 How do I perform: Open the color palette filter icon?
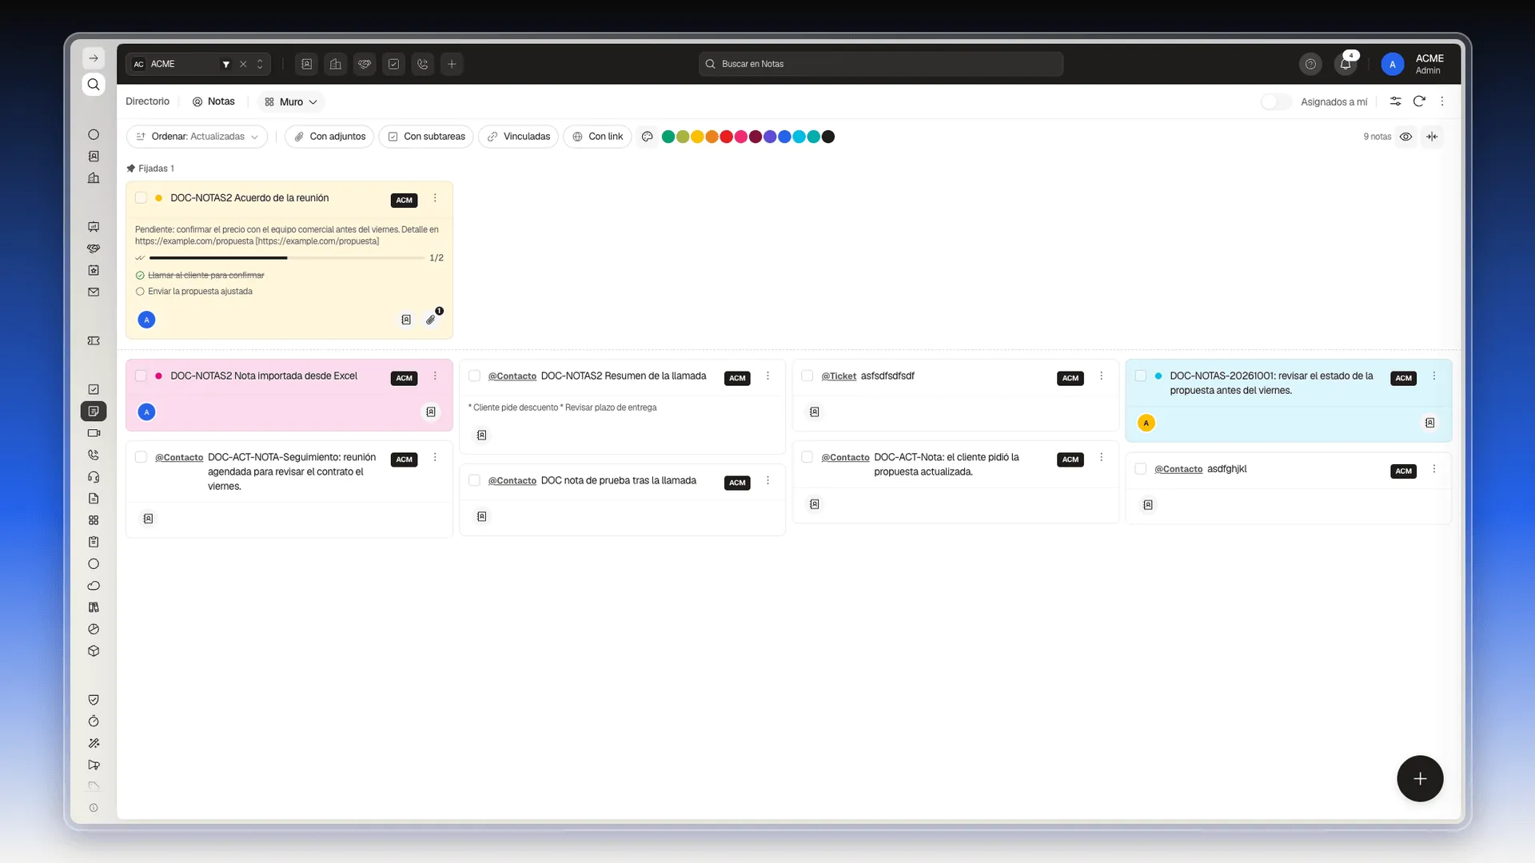(648, 137)
